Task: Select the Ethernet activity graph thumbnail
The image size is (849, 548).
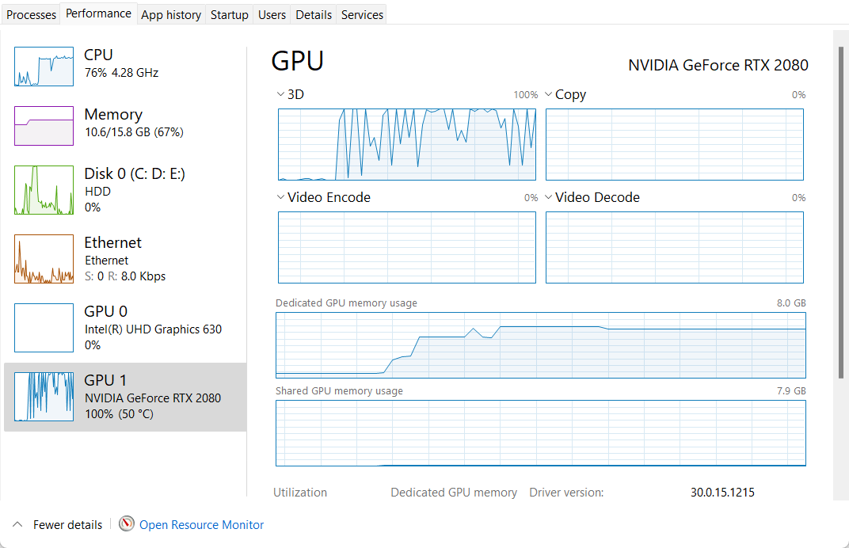Action: pyautogui.click(x=44, y=259)
